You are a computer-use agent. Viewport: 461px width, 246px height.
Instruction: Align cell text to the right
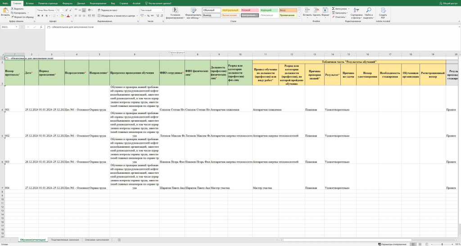tap(84, 16)
